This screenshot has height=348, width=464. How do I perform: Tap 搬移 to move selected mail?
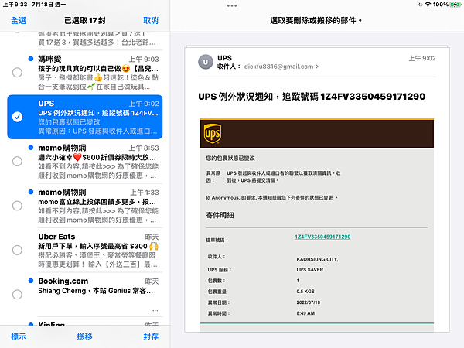point(84,336)
